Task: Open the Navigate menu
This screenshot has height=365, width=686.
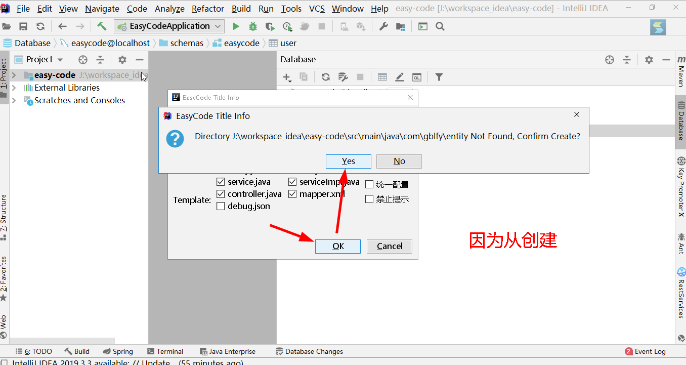Action: 102,9
